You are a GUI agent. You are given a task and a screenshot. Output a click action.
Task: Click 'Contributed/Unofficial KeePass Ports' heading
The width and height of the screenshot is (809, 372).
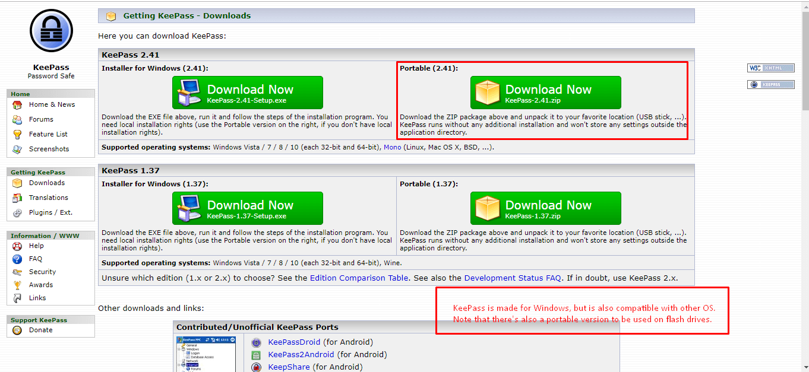(257, 327)
